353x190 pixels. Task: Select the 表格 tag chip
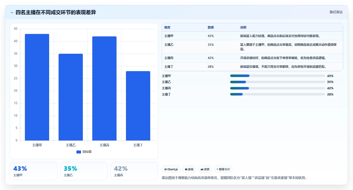click(189, 169)
